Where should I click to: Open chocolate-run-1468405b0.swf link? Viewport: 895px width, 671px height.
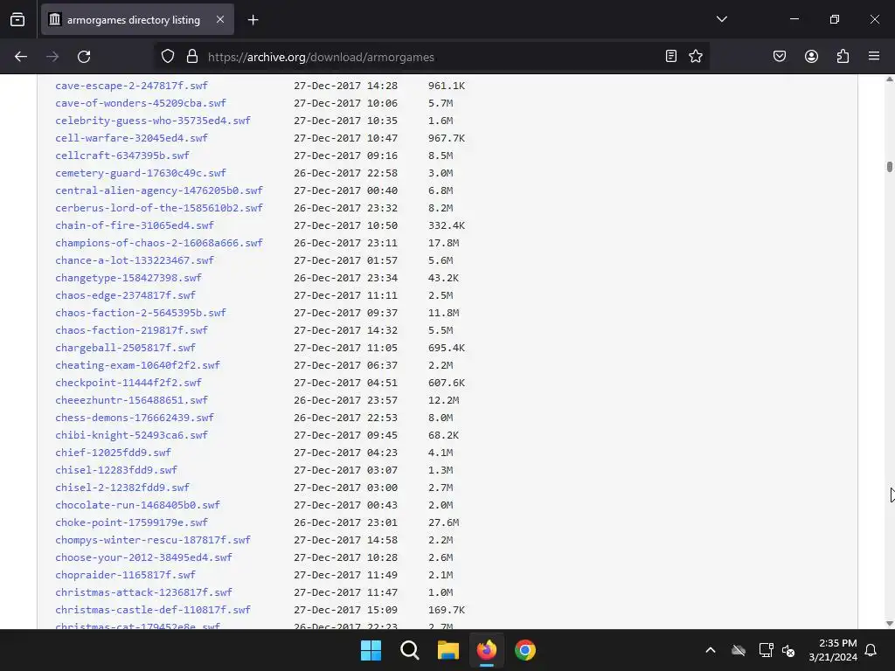click(137, 505)
